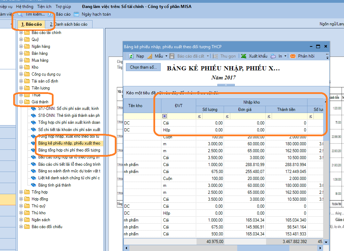Viewport: 344px width, 251px height.
Task: Expand the Báo cáo đối chiếu folder
Action: [21, 227]
